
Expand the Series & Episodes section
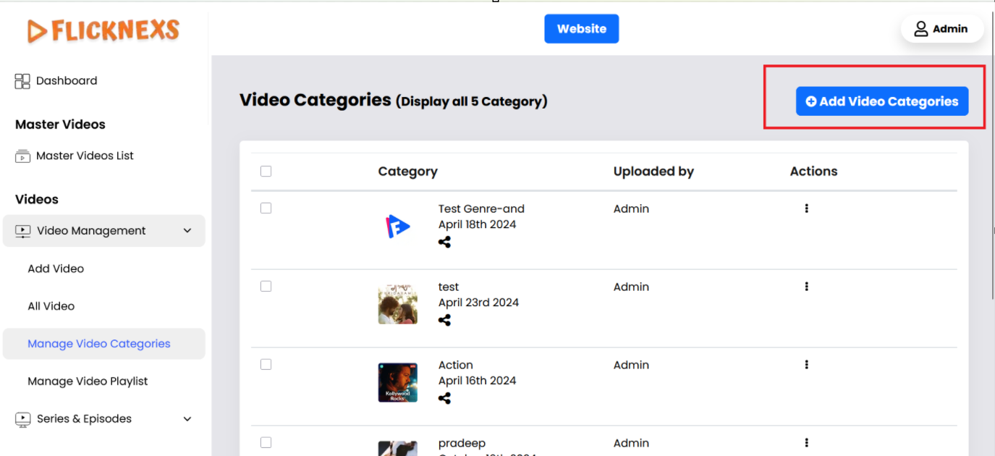pos(187,419)
